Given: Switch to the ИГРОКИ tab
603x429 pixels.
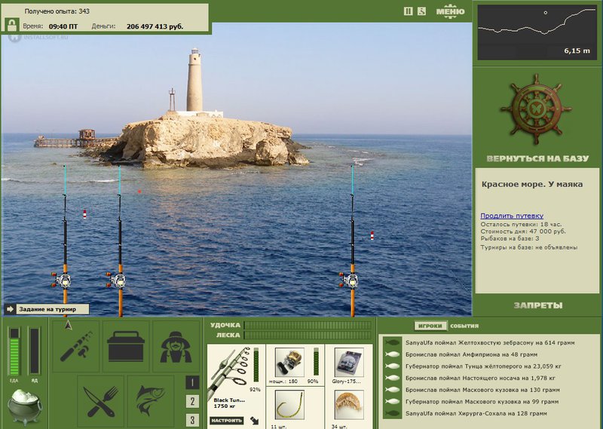Looking at the screenshot, I should [x=430, y=326].
